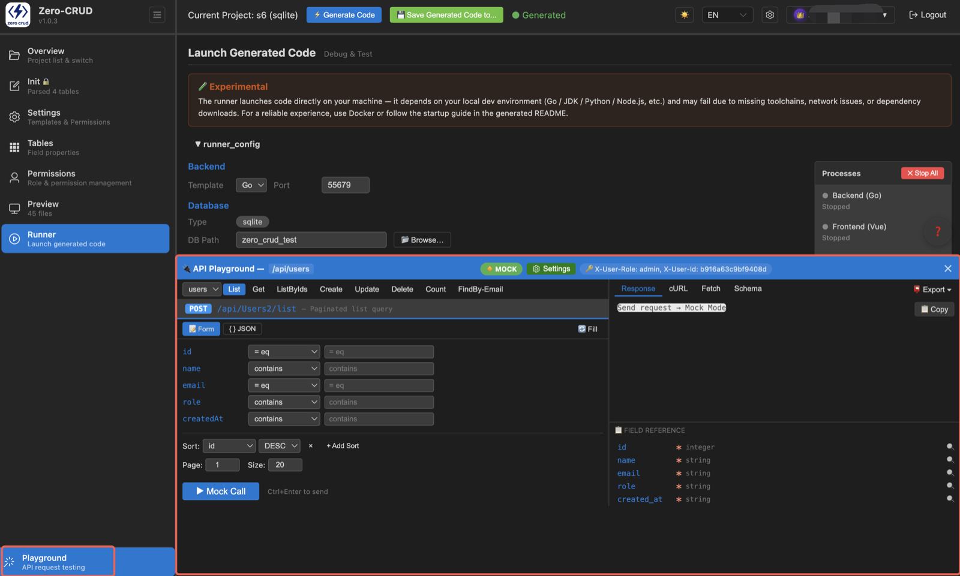Switch request editor to Form mode
The width and height of the screenshot is (960, 576).
201,328
